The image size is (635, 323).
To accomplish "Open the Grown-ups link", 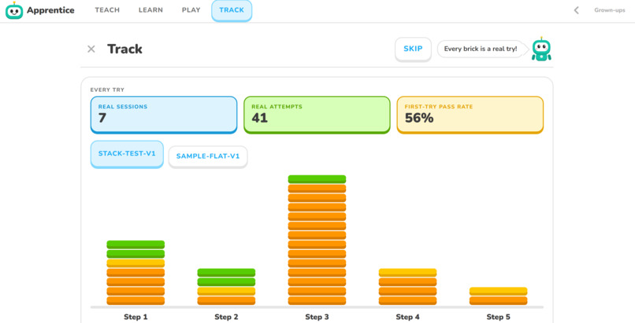I will (610, 10).
